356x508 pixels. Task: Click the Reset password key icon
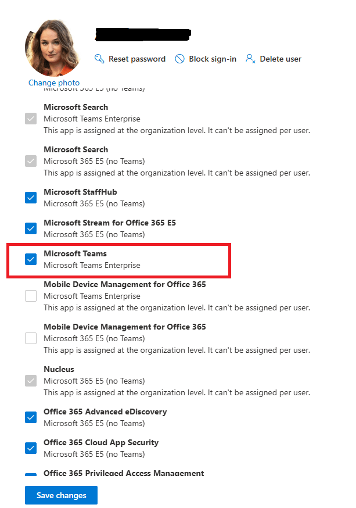(99, 59)
